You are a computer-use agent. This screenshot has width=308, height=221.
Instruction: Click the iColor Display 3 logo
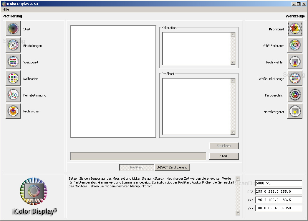click(x=34, y=196)
